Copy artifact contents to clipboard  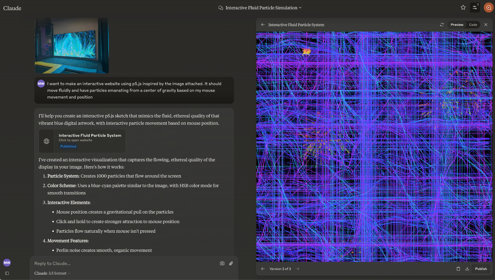coord(458,269)
